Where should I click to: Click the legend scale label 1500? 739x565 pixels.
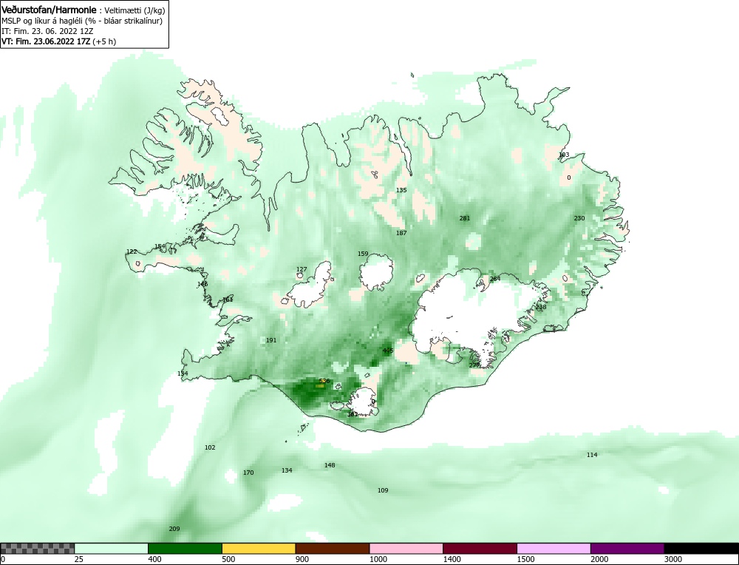(525, 559)
